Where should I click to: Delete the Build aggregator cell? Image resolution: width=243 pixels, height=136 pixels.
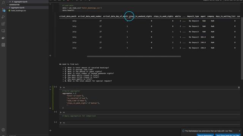tap(239, 87)
